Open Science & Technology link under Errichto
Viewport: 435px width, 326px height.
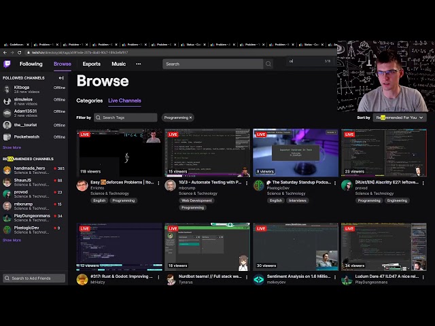click(110, 194)
